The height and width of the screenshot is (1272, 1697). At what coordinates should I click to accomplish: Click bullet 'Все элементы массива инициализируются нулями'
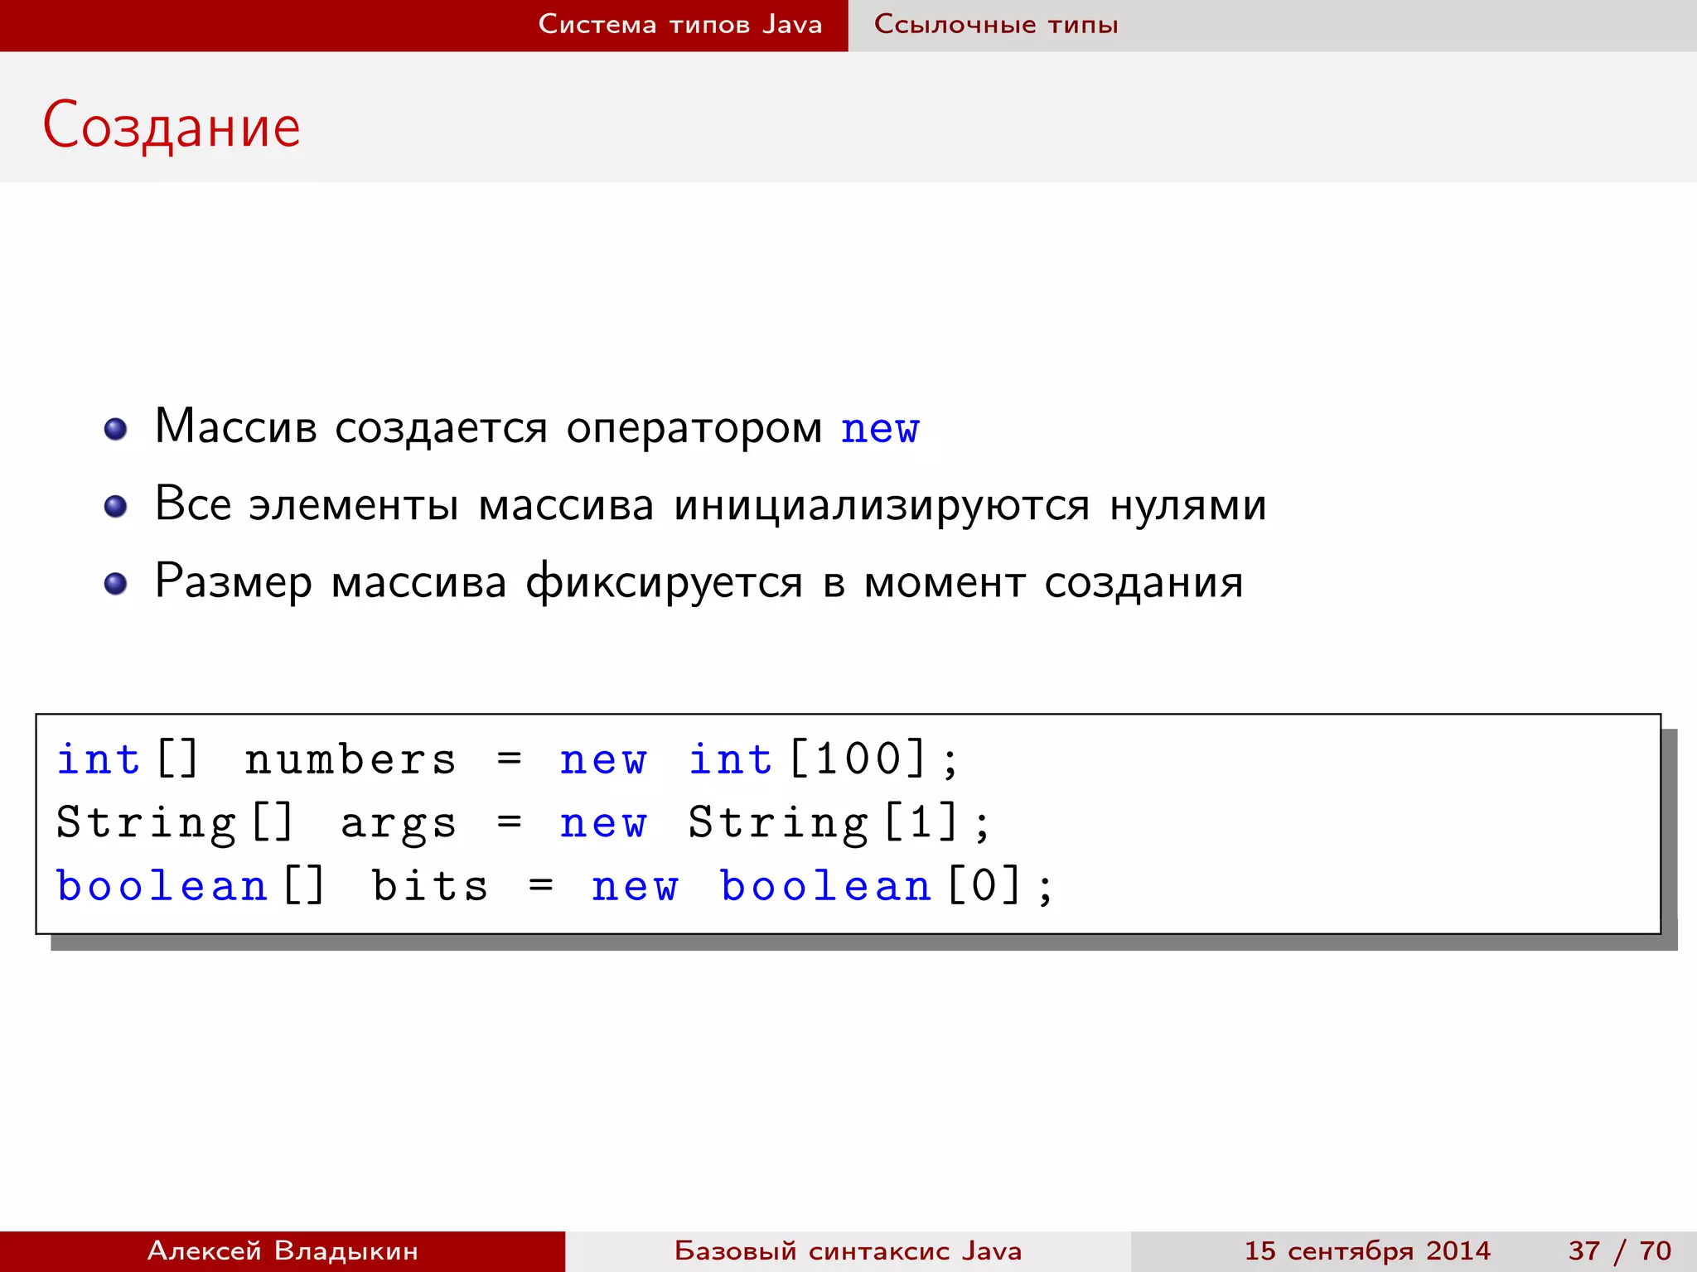pos(711,504)
